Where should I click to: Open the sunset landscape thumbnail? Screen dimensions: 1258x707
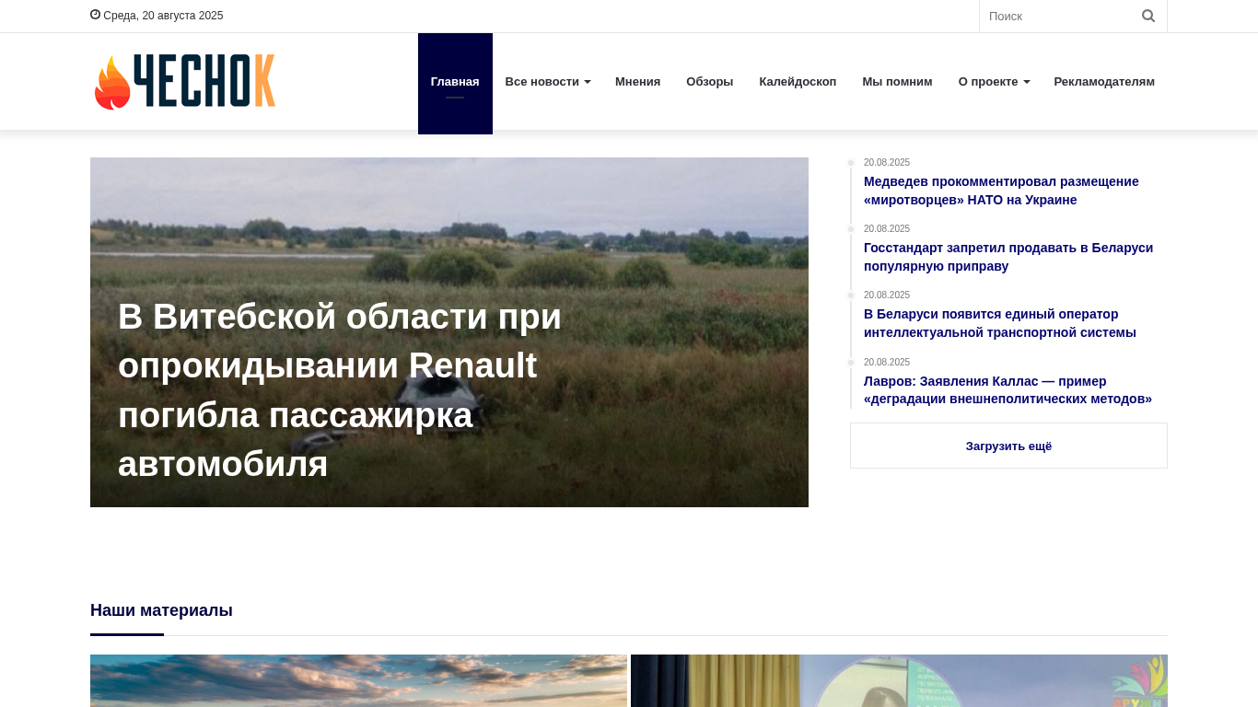(x=358, y=680)
